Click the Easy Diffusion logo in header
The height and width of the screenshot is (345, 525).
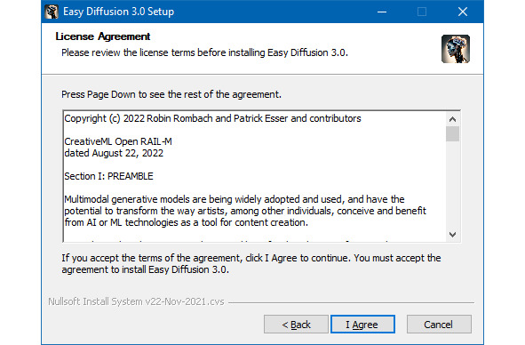[456, 49]
